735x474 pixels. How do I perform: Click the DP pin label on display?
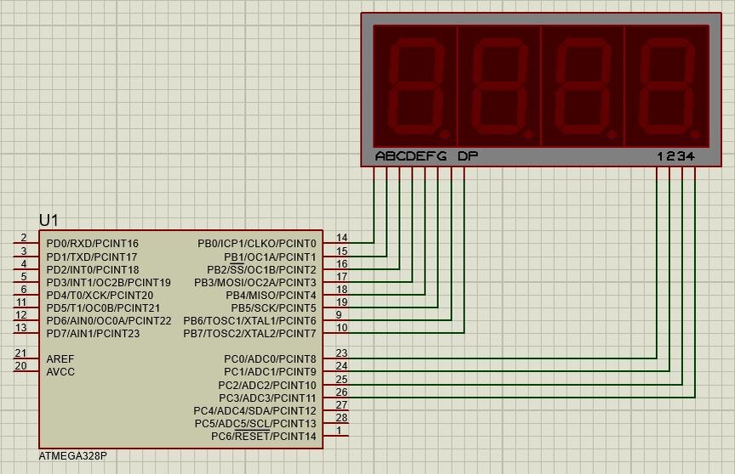tap(467, 155)
